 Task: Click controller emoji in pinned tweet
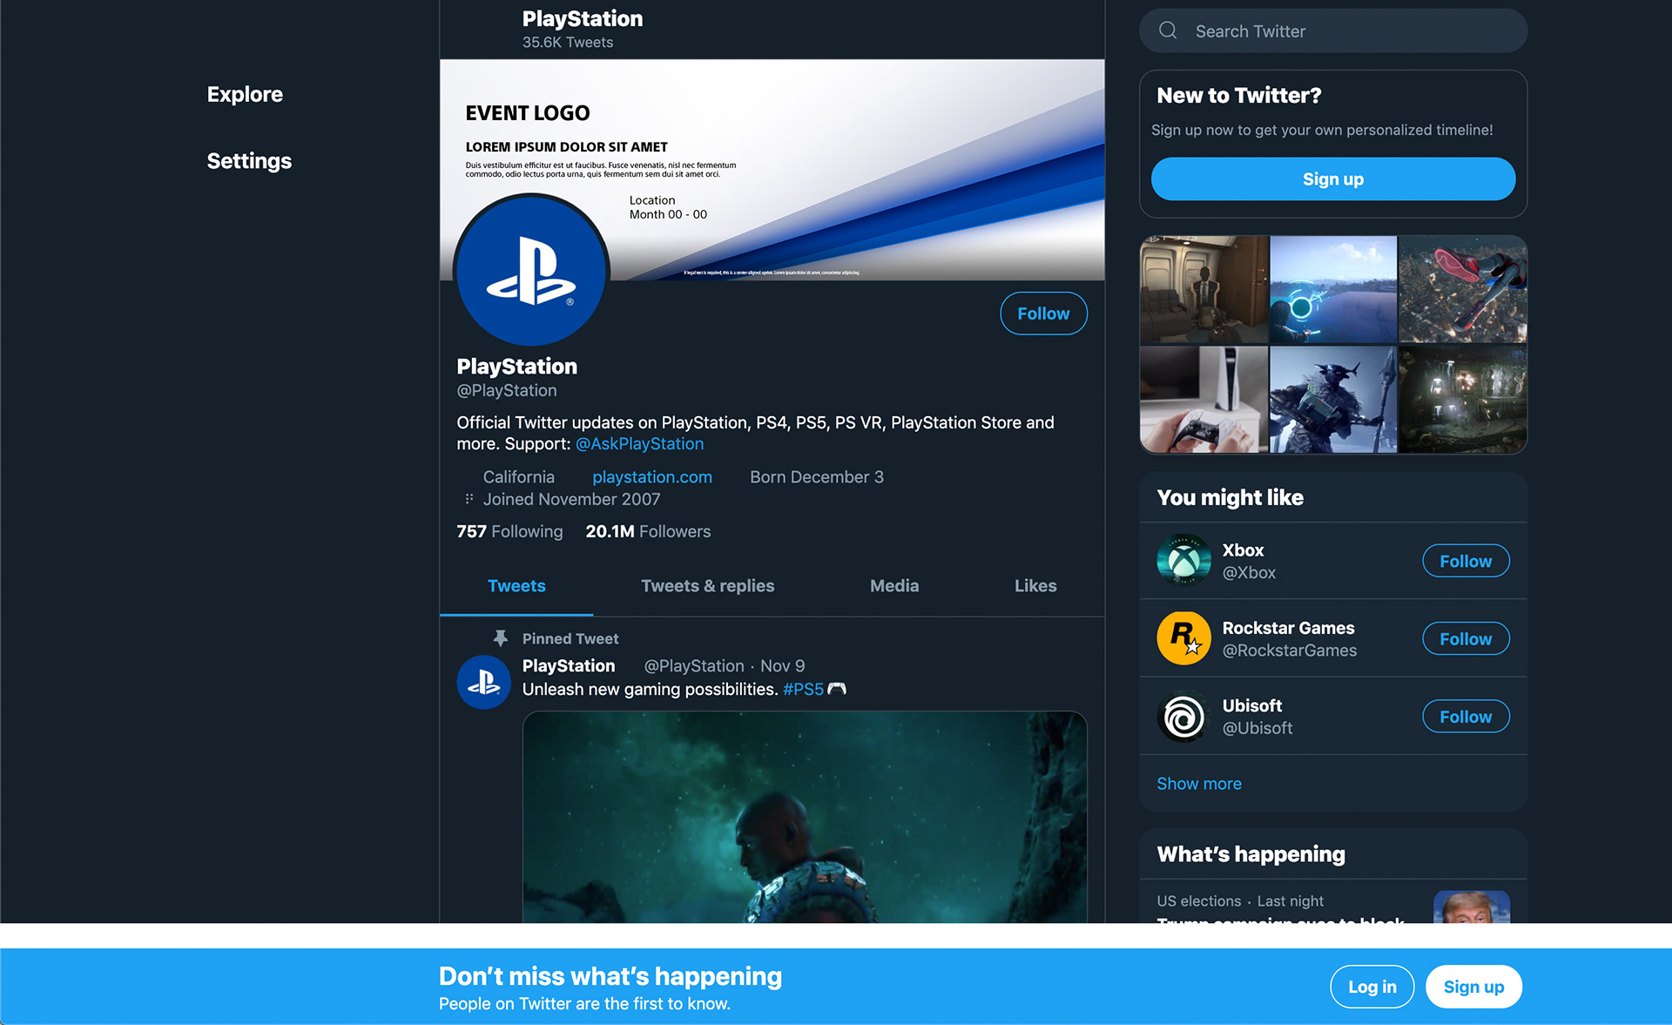pyautogui.click(x=837, y=689)
